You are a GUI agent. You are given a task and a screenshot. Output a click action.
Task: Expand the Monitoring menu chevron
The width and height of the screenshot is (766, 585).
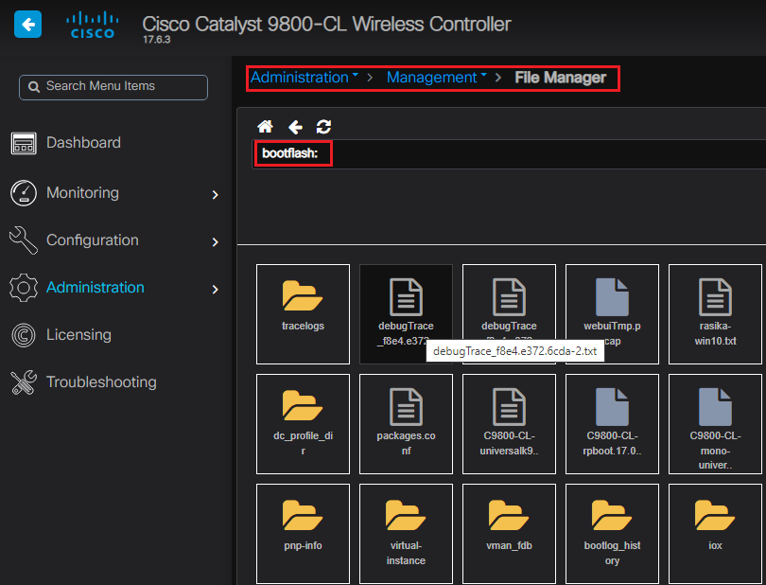click(x=215, y=194)
